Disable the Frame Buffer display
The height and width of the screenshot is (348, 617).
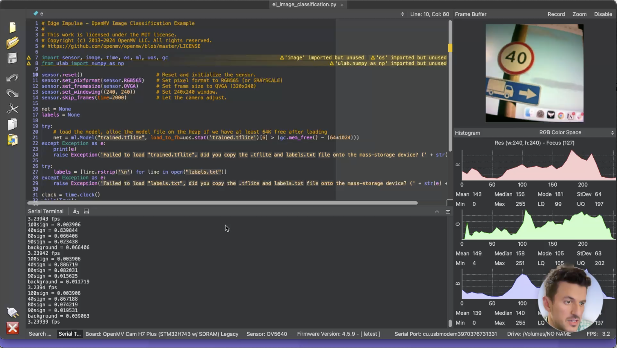tap(603, 14)
